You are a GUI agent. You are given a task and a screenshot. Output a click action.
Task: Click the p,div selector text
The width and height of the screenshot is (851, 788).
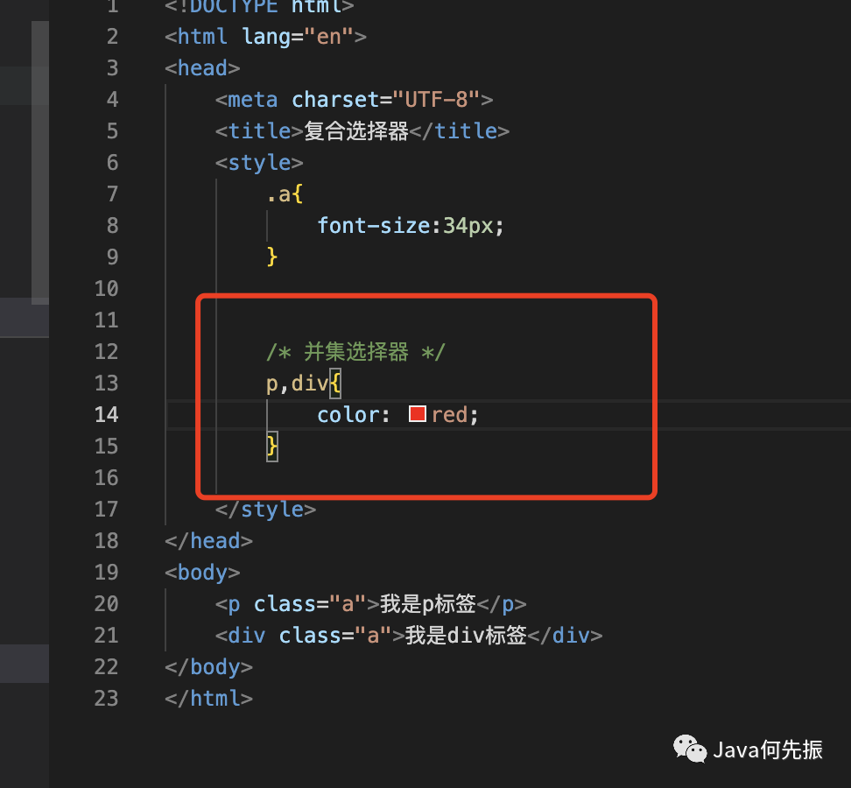coord(297,384)
